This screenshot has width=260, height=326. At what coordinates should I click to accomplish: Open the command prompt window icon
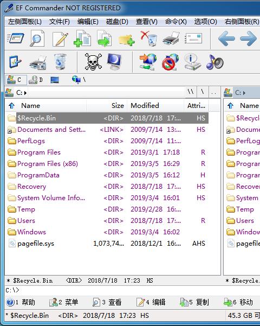[x=15, y=39]
